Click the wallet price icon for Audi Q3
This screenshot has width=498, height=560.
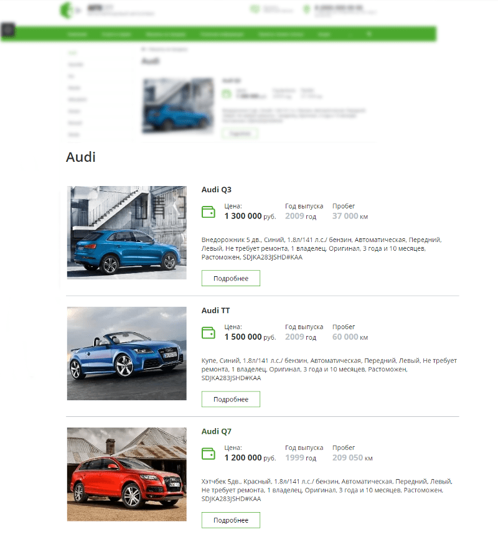209,212
